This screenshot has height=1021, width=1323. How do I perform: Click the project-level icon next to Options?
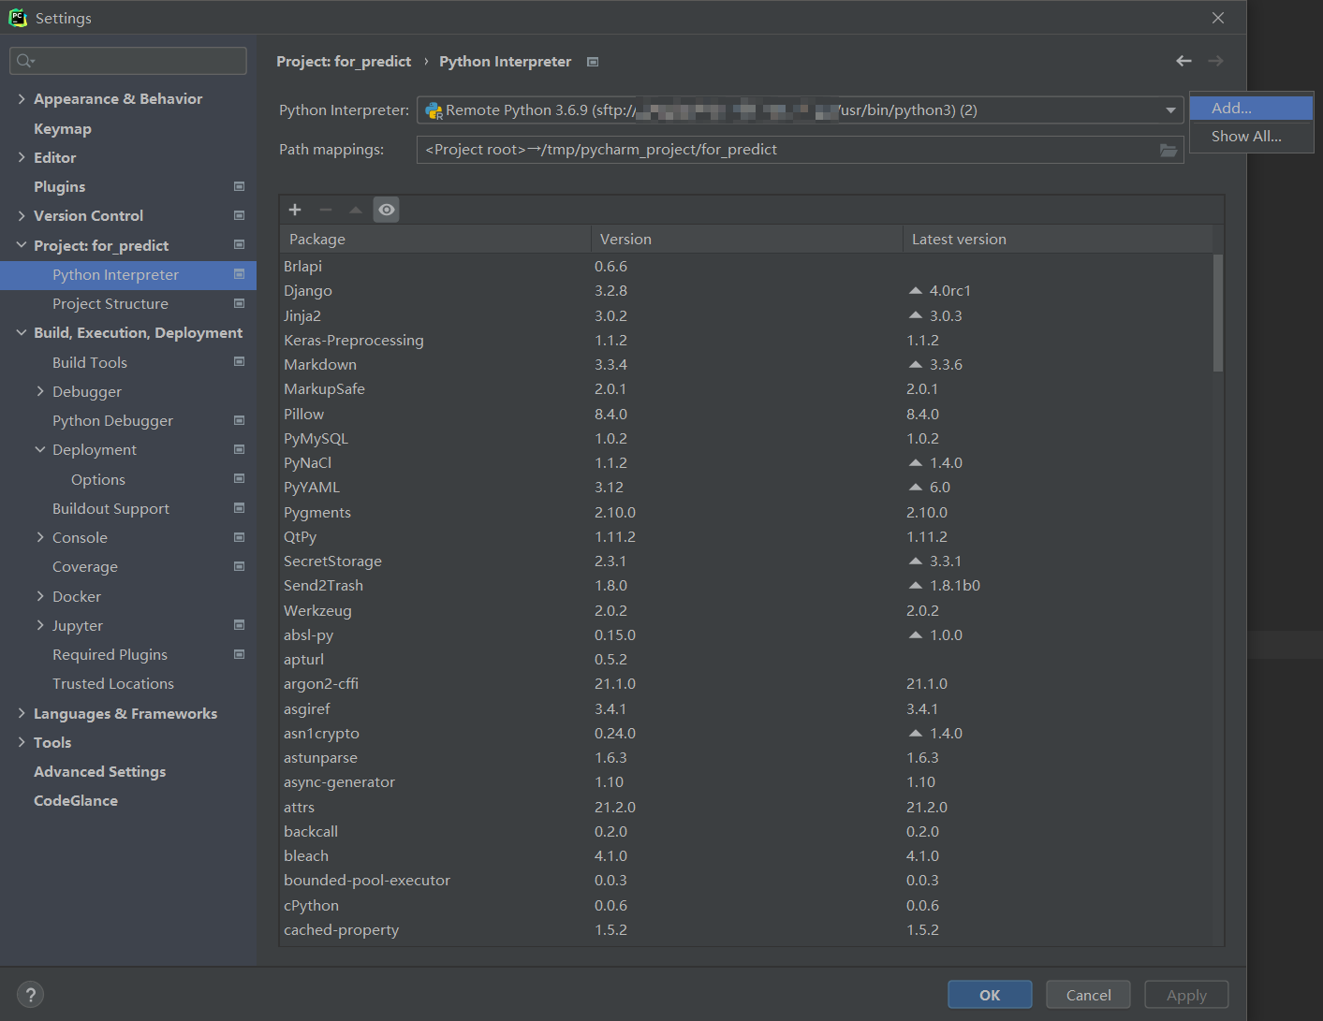point(239,478)
